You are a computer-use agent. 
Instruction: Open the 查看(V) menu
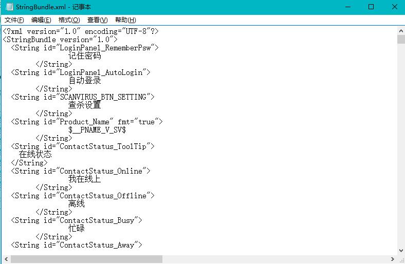click(x=97, y=20)
